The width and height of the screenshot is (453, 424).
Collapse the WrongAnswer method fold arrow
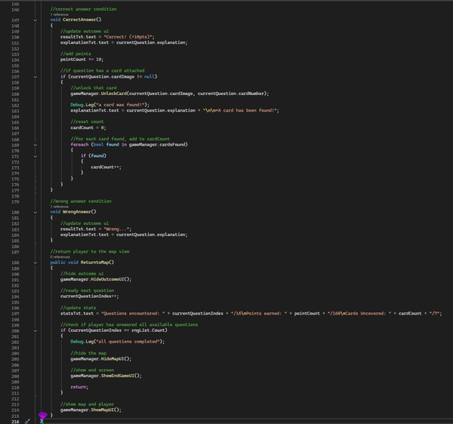(35, 213)
